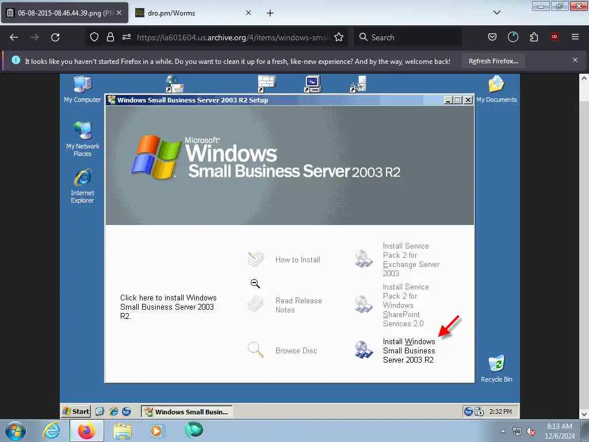589x442 pixels.
Task: Click the Read Release Notes link text
Action: (299, 305)
